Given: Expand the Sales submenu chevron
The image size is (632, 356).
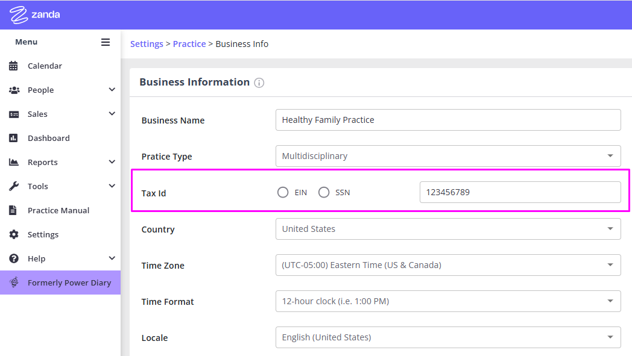Looking at the screenshot, I should point(112,114).
